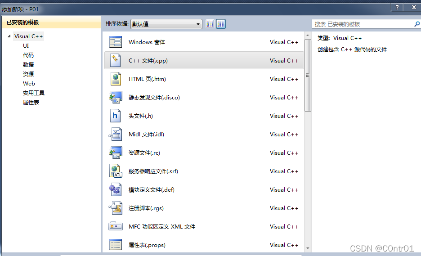Select the 模块定义文件(.def) gears icon

[116, 190]
